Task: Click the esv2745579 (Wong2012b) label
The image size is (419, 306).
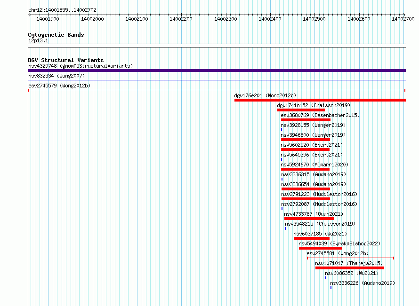Action: [x=59, y=86]
